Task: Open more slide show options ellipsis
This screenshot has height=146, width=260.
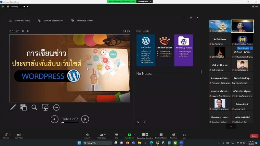Action: point(56,108)
